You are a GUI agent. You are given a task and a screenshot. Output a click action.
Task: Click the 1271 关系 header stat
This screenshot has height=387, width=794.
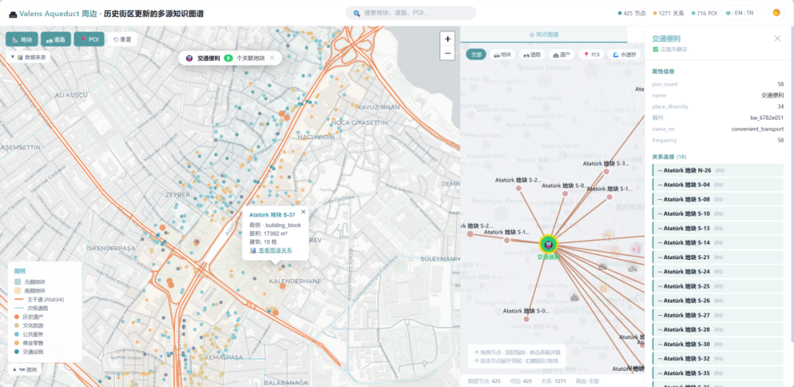[x=669, y=13]
